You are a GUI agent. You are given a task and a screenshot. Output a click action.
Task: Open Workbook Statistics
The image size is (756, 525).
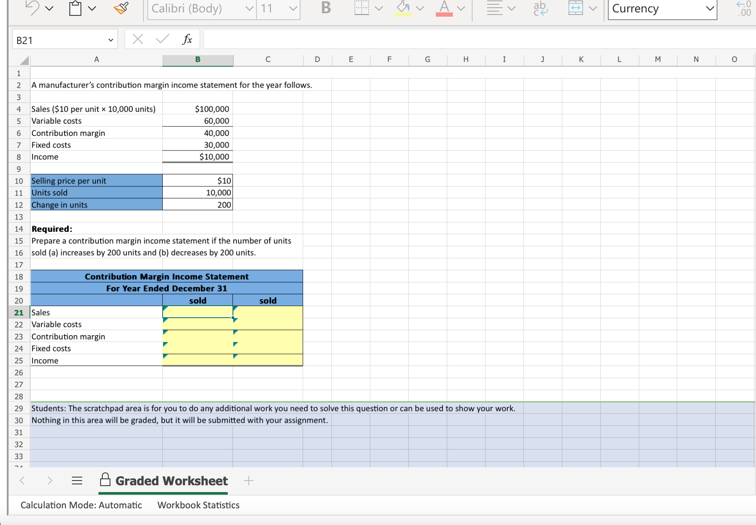198,505
